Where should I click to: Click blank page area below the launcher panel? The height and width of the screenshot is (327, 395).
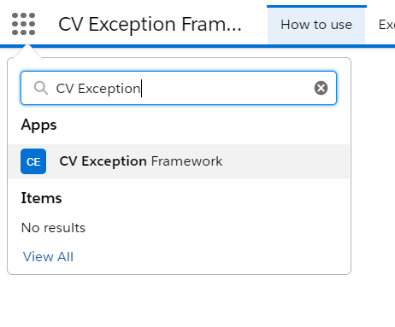tap(197, 301)
